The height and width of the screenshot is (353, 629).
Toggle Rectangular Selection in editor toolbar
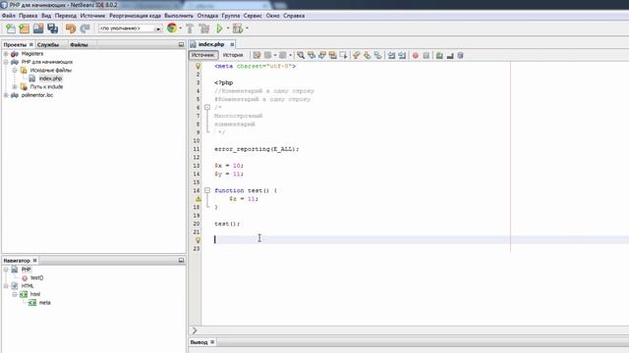click(x=343, y=55)
